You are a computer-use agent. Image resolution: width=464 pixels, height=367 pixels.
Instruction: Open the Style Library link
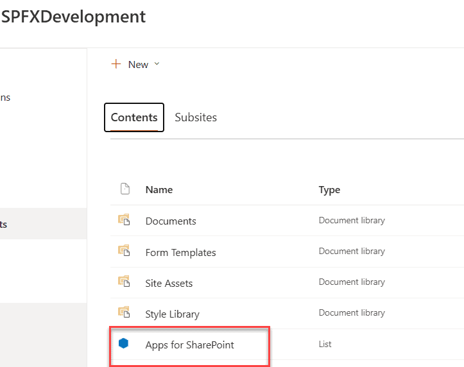pyautogui.click(x=172, y=314)
